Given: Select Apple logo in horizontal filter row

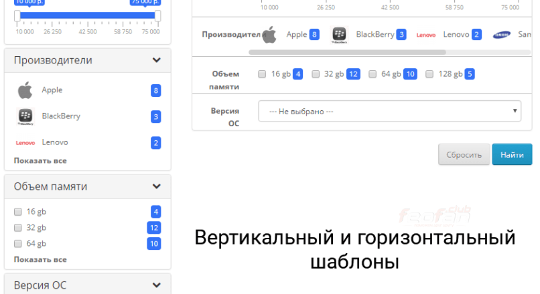Looking at the screenshot, I should point(269,35).
